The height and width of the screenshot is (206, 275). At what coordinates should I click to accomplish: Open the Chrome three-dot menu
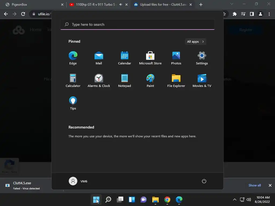[269, 14]
